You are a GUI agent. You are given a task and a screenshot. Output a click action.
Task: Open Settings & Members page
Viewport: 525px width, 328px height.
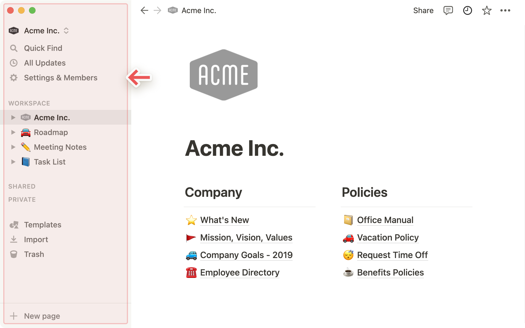coord(60,77)
